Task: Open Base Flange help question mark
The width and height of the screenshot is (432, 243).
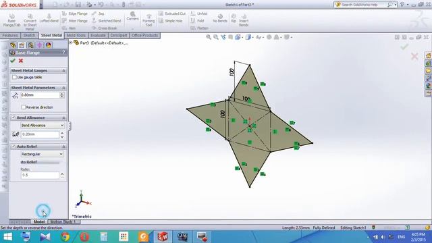Action: pos(63,53)
